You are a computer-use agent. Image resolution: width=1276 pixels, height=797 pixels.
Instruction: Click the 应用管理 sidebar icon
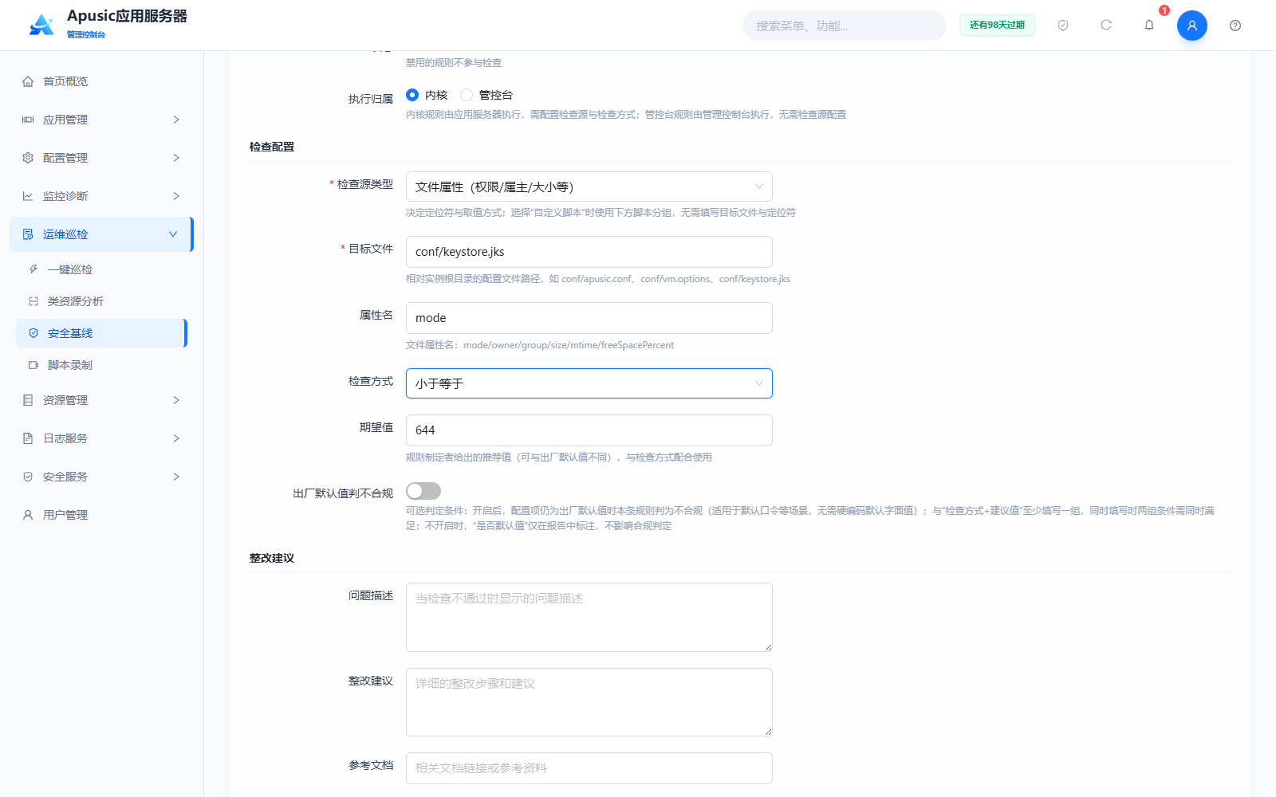point(28,120)
